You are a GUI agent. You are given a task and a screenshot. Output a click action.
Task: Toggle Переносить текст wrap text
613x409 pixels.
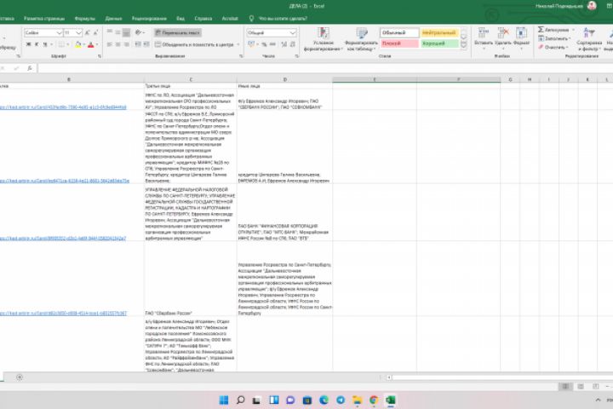pos(177,33)
